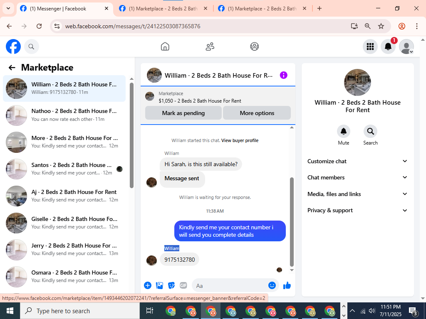This screenshot has width=426, height=319.
Task: Open more actions plus icon in composer
Action: [148, 285]
